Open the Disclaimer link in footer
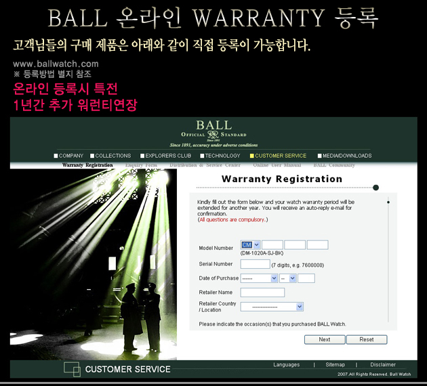 pos(383,364)
